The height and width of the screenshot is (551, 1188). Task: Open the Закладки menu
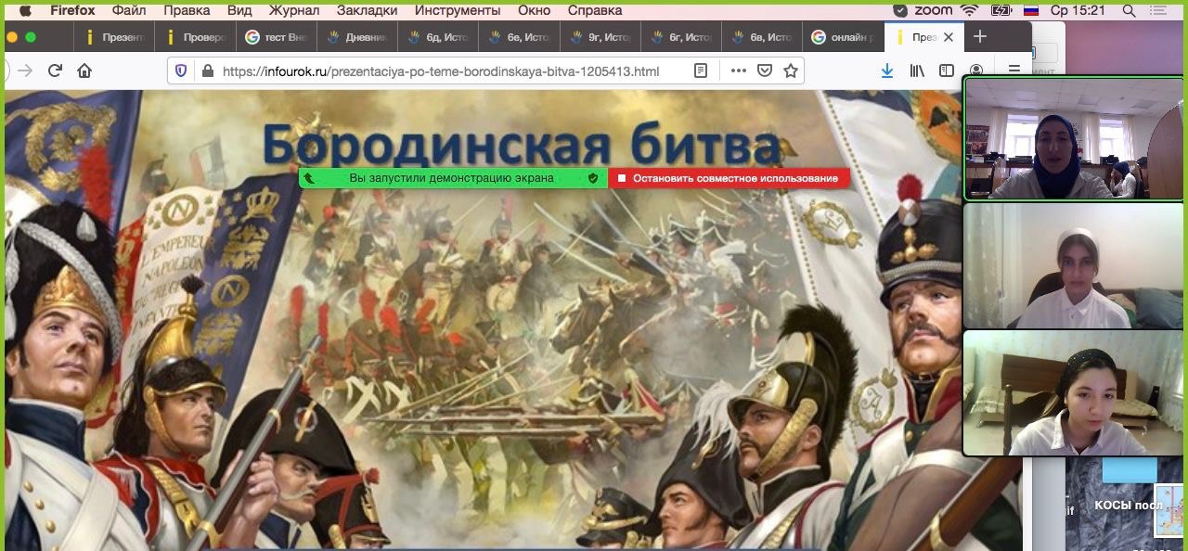pyautogui.click(x=366, y=10)
